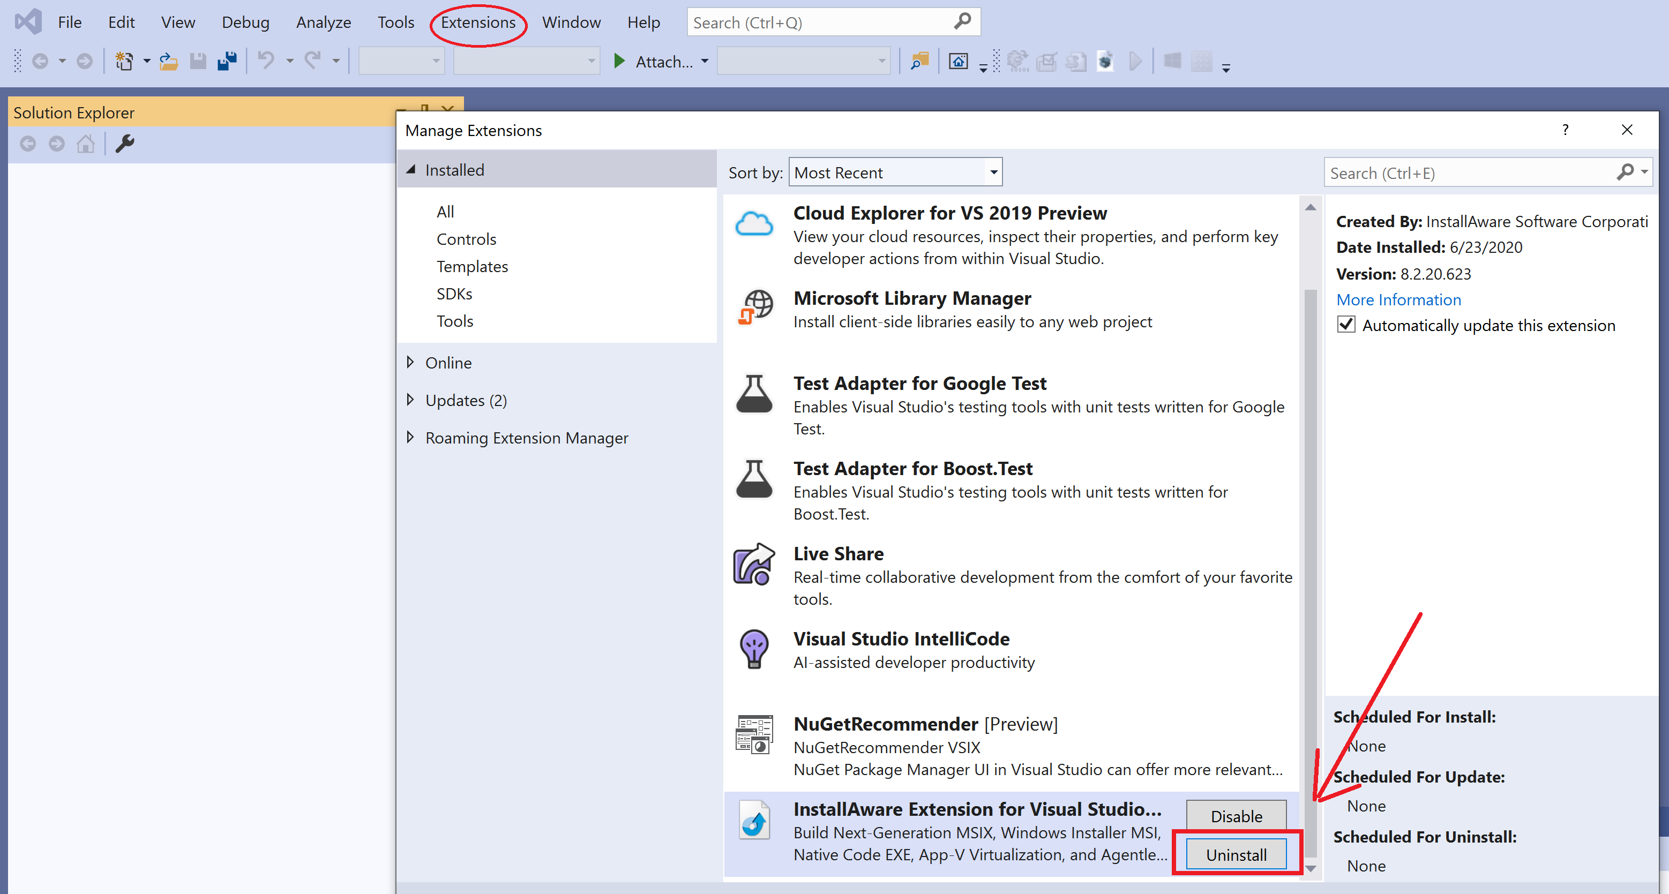Click the Cloud Explorer extension cloud icon
The image size is (1669, 894).
coord(753,224)
